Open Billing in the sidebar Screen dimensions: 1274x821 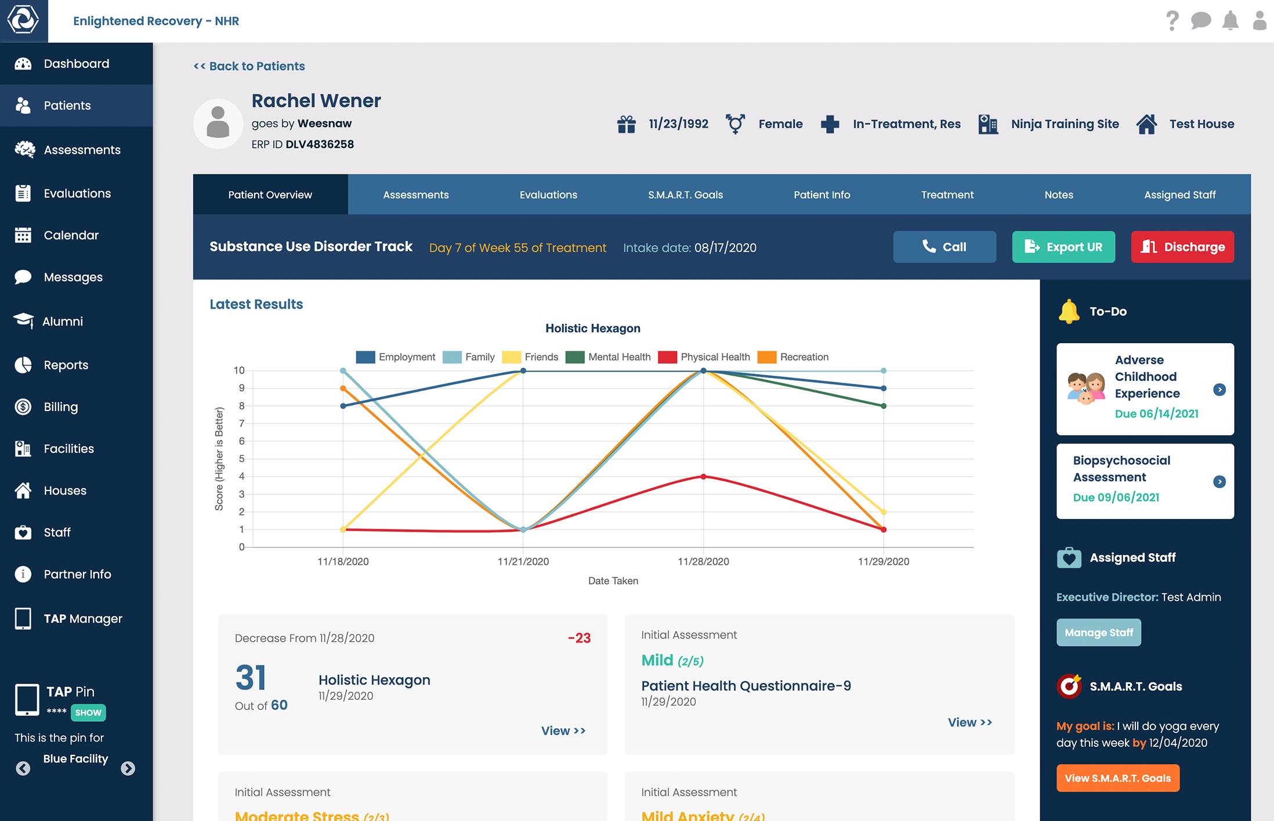(x=60, y=406)
